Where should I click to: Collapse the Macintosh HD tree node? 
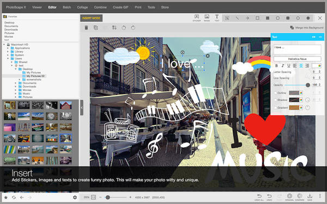click(4, 45)
